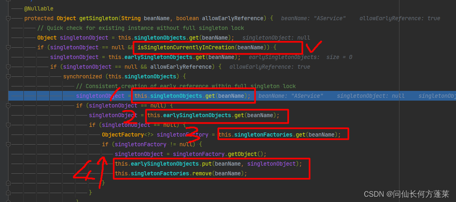Click allowEarlyReference in the if condition
456x202 pixels.
181,67
